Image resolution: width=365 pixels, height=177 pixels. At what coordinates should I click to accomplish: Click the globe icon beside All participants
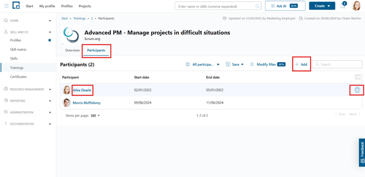188,64
